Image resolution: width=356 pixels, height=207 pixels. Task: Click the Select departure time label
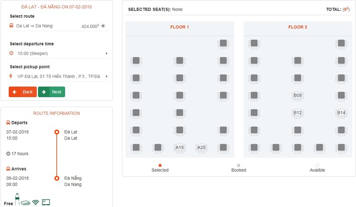(32, 44)
